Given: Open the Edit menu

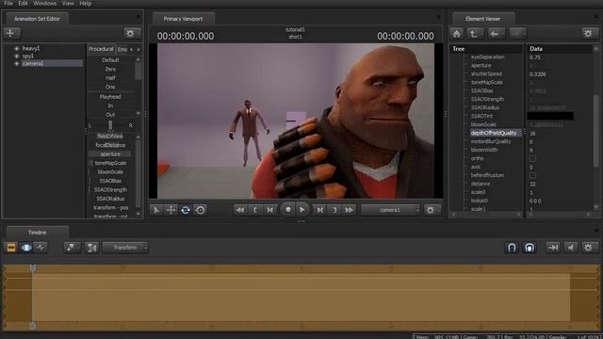Looking at the screenshot, I should point(23,4).
